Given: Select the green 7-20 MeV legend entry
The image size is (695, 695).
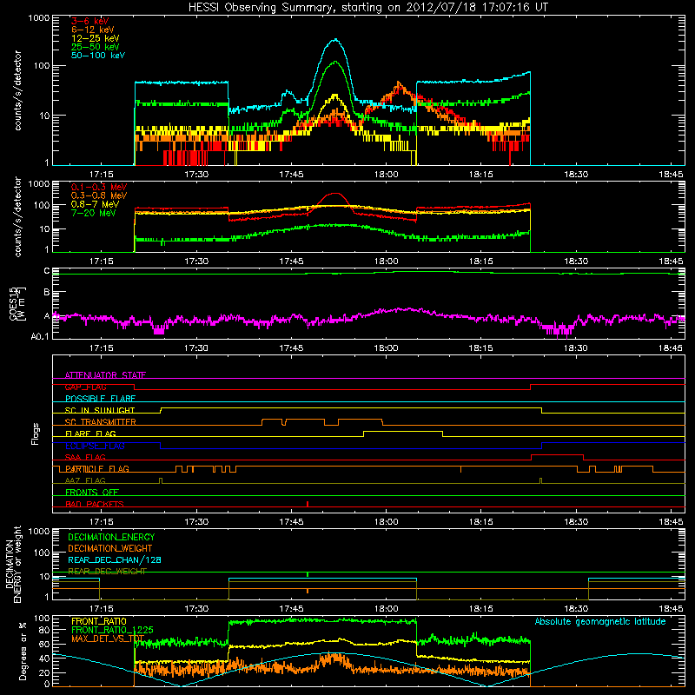Looking at the screenshot, I should coord(93,213).
